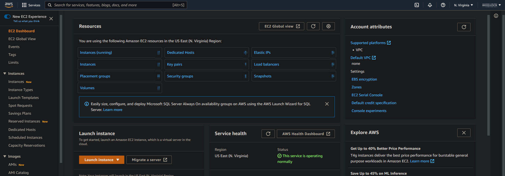Collapse the Images sidebar section
Viewport: 505px width, 176px height.
(x=5, y=156)
